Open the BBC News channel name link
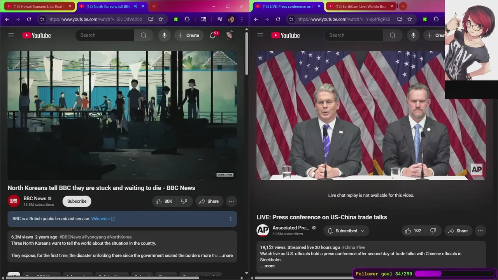498x280 pixels. tap(35, 198)
